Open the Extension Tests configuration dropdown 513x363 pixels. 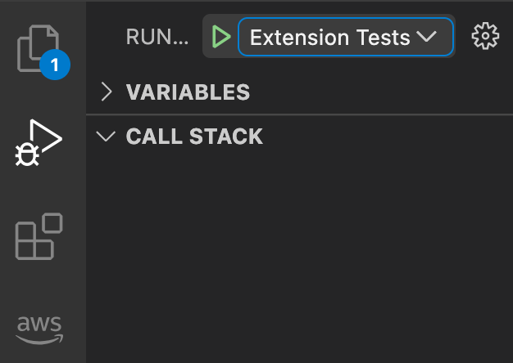pyautogui.click(x=346, y=37)
